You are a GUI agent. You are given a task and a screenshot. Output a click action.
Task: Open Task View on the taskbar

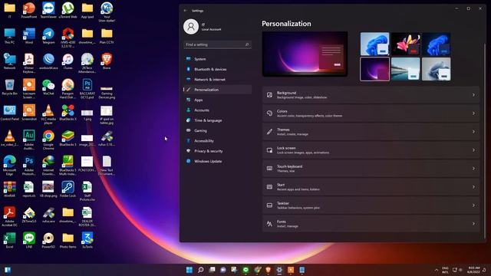pyautogui.click(x=212, y=270)
